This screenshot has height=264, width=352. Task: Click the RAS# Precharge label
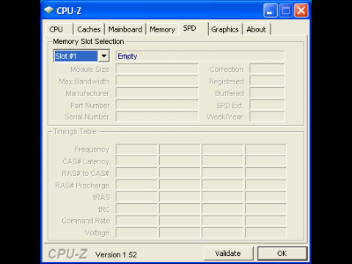tap(82, 186)
